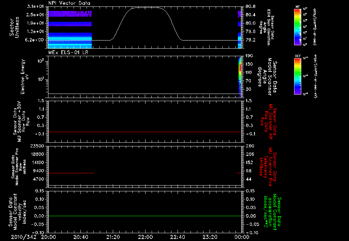Click the 152 telemetry tick label

pos(249,162)
